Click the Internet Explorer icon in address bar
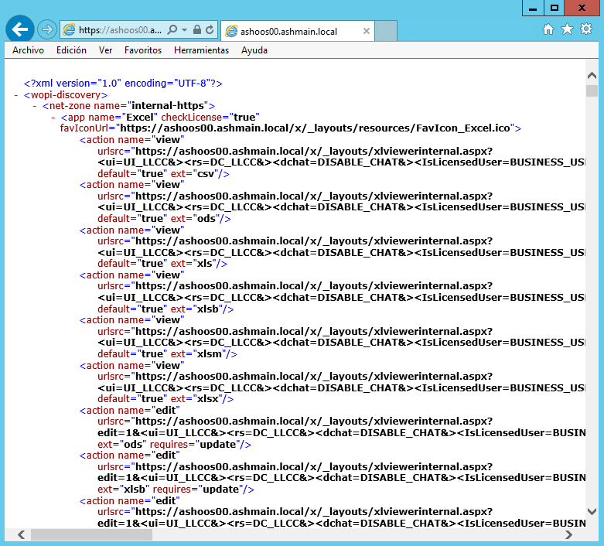604x546 pixels. (69, 29)
